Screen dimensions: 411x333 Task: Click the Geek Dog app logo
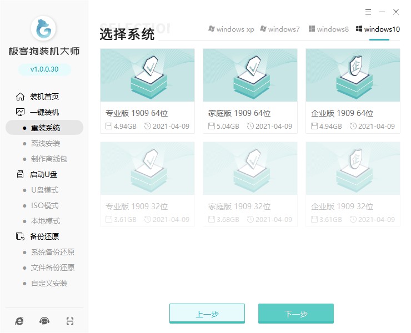(43, 28)
